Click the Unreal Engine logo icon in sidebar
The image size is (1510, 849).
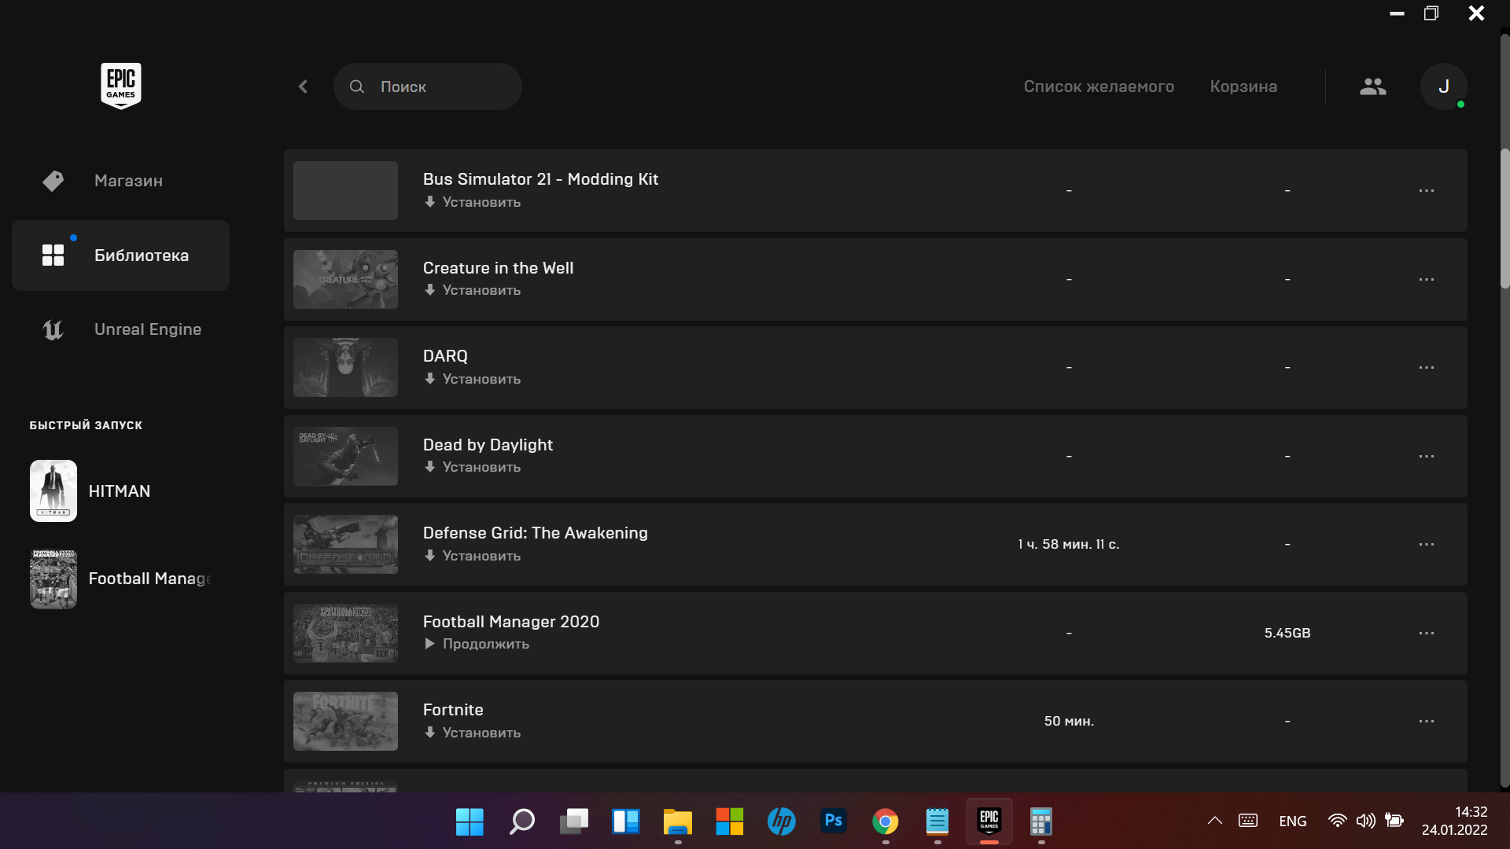click(53, 329)
